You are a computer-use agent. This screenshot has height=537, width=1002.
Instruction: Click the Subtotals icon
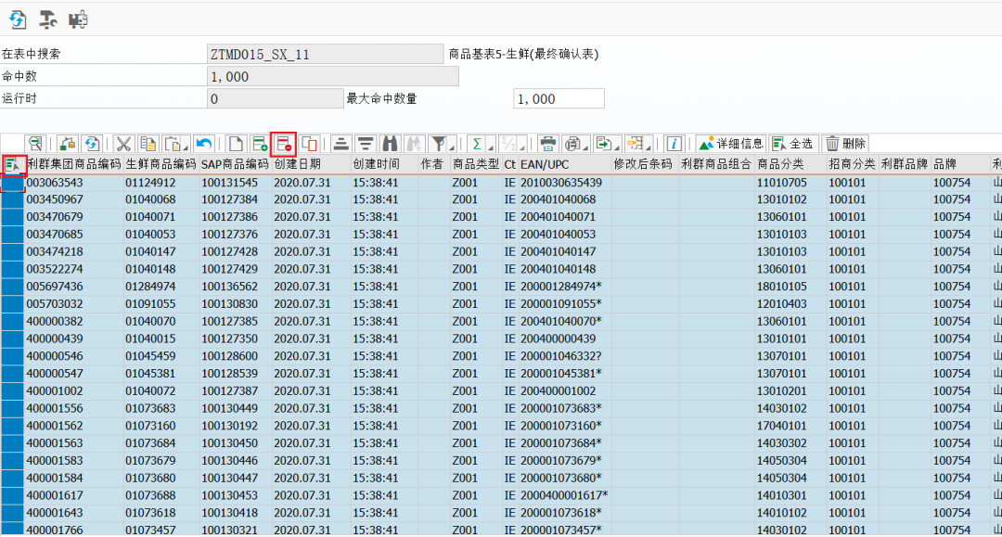pyautogui.click(x=508, y=144)
